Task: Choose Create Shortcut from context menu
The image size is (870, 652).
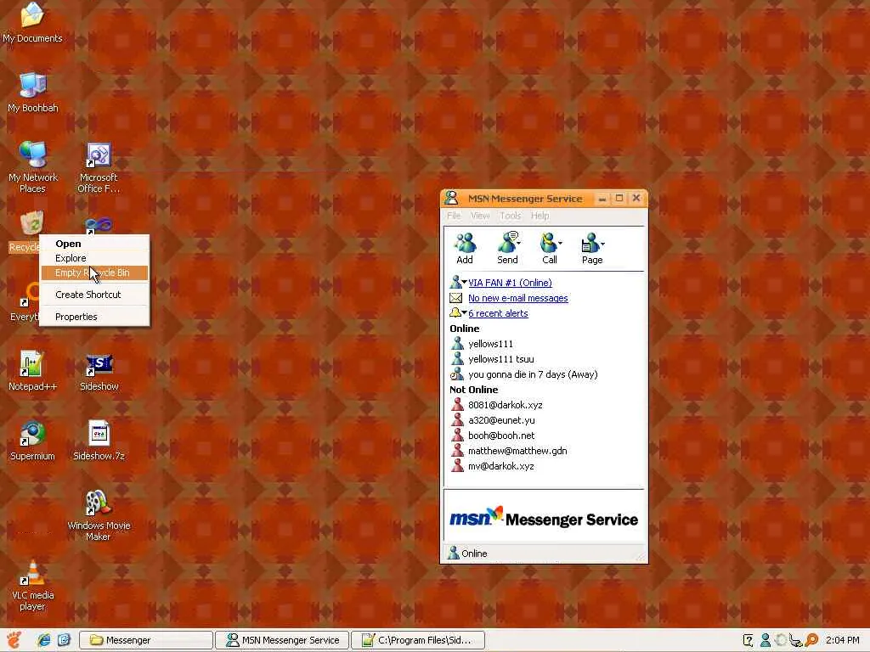Action: coord(94,295)
